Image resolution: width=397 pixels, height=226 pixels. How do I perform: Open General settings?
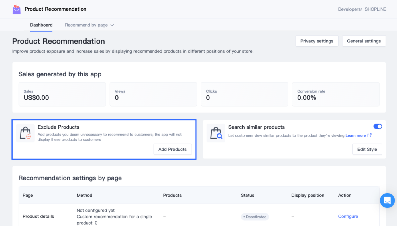(364, 41)
